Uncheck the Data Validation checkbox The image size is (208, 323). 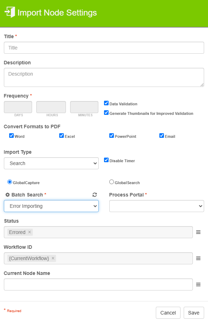[106, 103]
